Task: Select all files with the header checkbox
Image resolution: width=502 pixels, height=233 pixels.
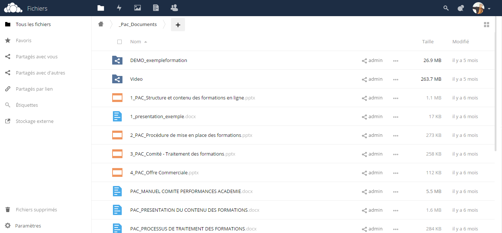Action: [120, 41]
